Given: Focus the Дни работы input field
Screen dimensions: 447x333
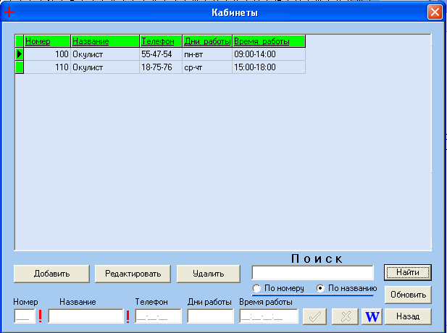Looking at the screenshot, I should [x=210, y=316].
